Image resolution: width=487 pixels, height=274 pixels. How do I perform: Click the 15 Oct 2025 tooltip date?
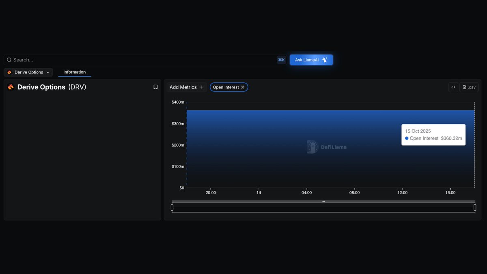[418, 131]
